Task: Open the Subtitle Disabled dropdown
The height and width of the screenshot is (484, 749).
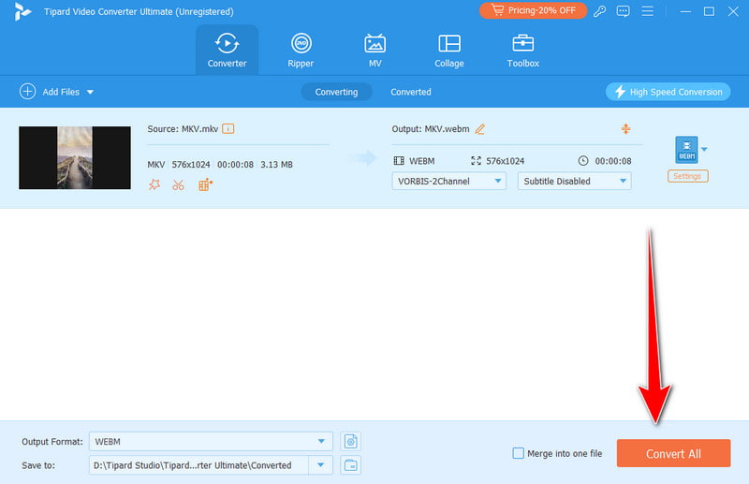Action: (x=574, y=181)
